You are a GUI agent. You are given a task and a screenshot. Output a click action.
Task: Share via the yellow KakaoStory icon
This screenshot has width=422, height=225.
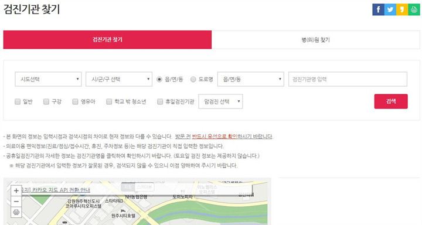point(402,10)
